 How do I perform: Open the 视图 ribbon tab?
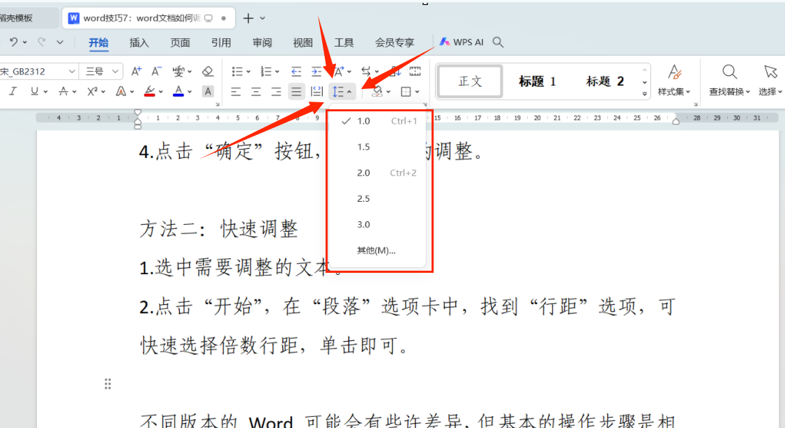point(303,42)
